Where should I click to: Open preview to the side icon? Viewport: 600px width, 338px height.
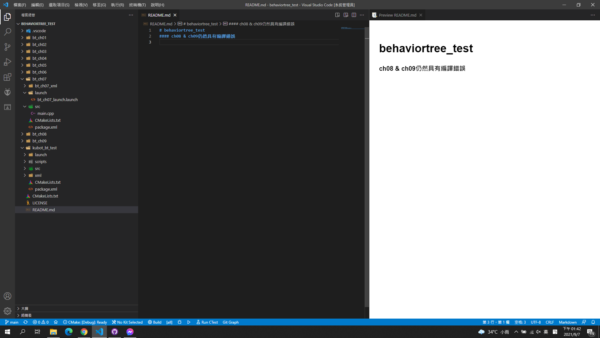tap(346, 15)
